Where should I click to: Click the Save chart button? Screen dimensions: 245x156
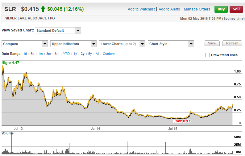(x=212, y=43)
